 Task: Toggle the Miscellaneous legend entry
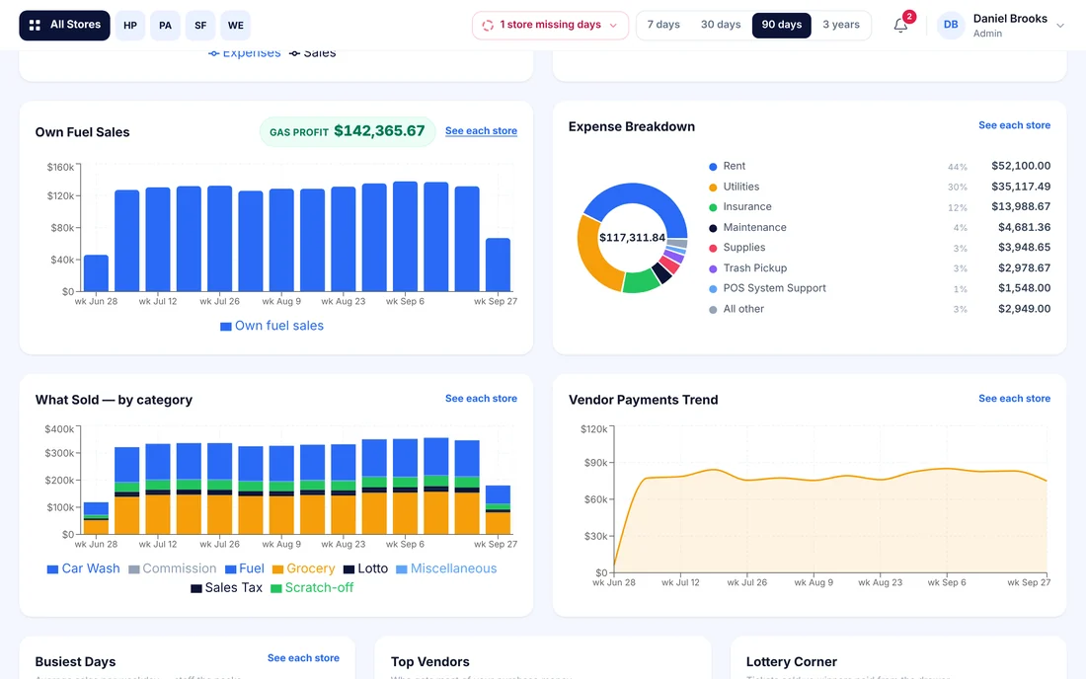click(446, 568)
